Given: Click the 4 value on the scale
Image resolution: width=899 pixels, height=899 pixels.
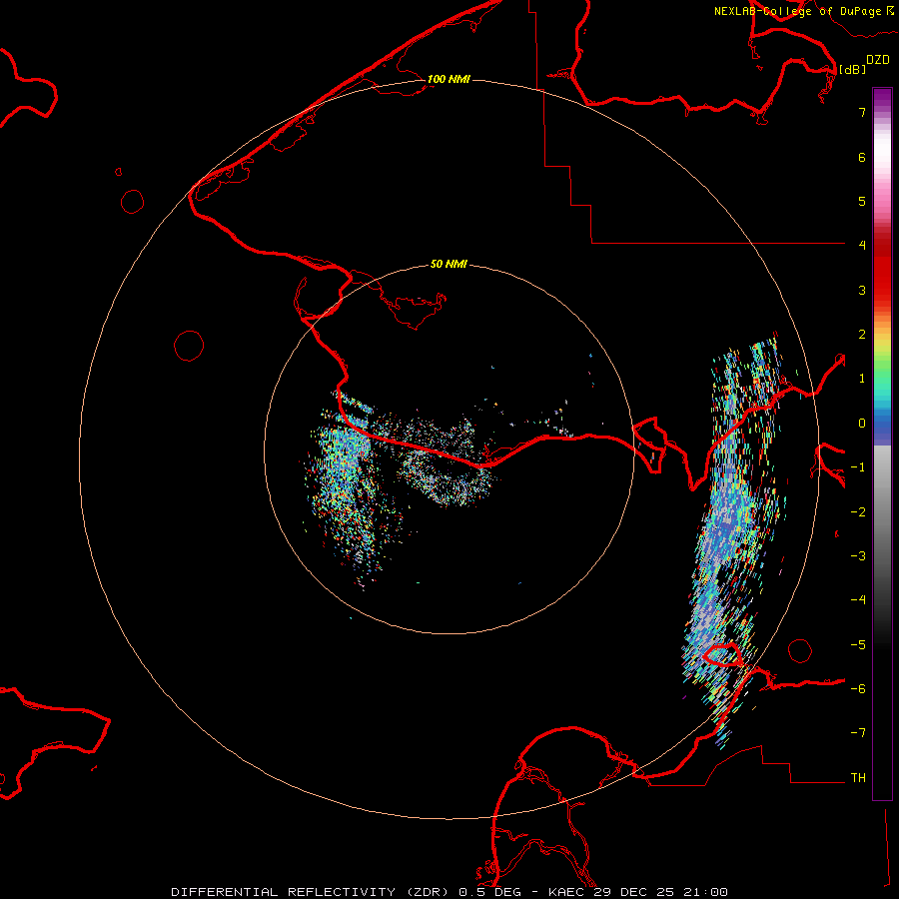Looking at the screenshot, I should (x=862, y=246).
